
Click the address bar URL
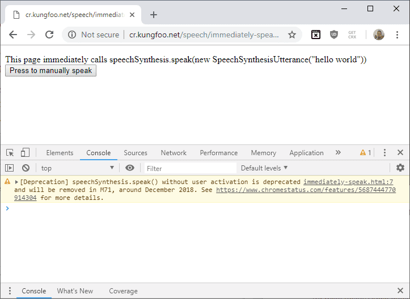[x=204, y=35]
